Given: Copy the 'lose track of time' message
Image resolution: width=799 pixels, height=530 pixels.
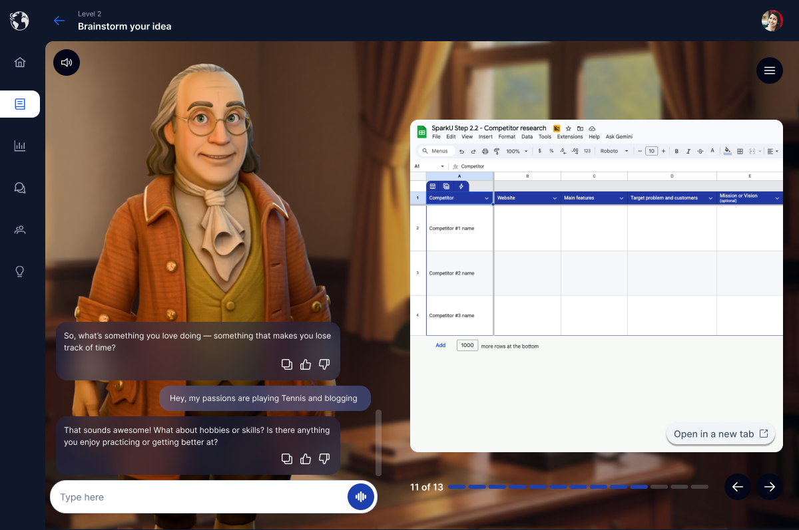Looking at the screenshot, I should tap(287, 364).
